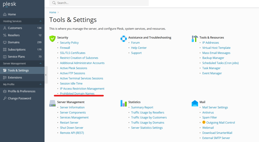The height and width of the screenshot is (142, 259).
Task: Click the Home house icon in sidebar
Action: 5,14
